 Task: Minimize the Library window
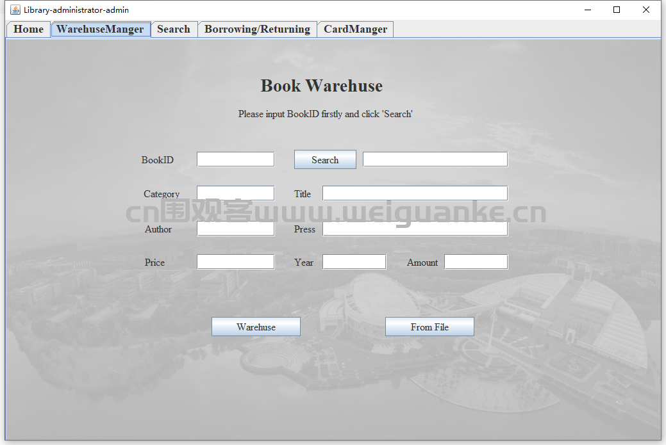pyautogui.click(x=588, y=10)
